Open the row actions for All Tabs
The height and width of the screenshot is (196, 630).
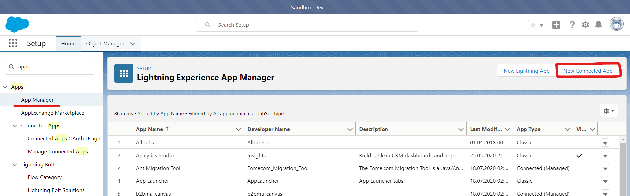point(605,143)
